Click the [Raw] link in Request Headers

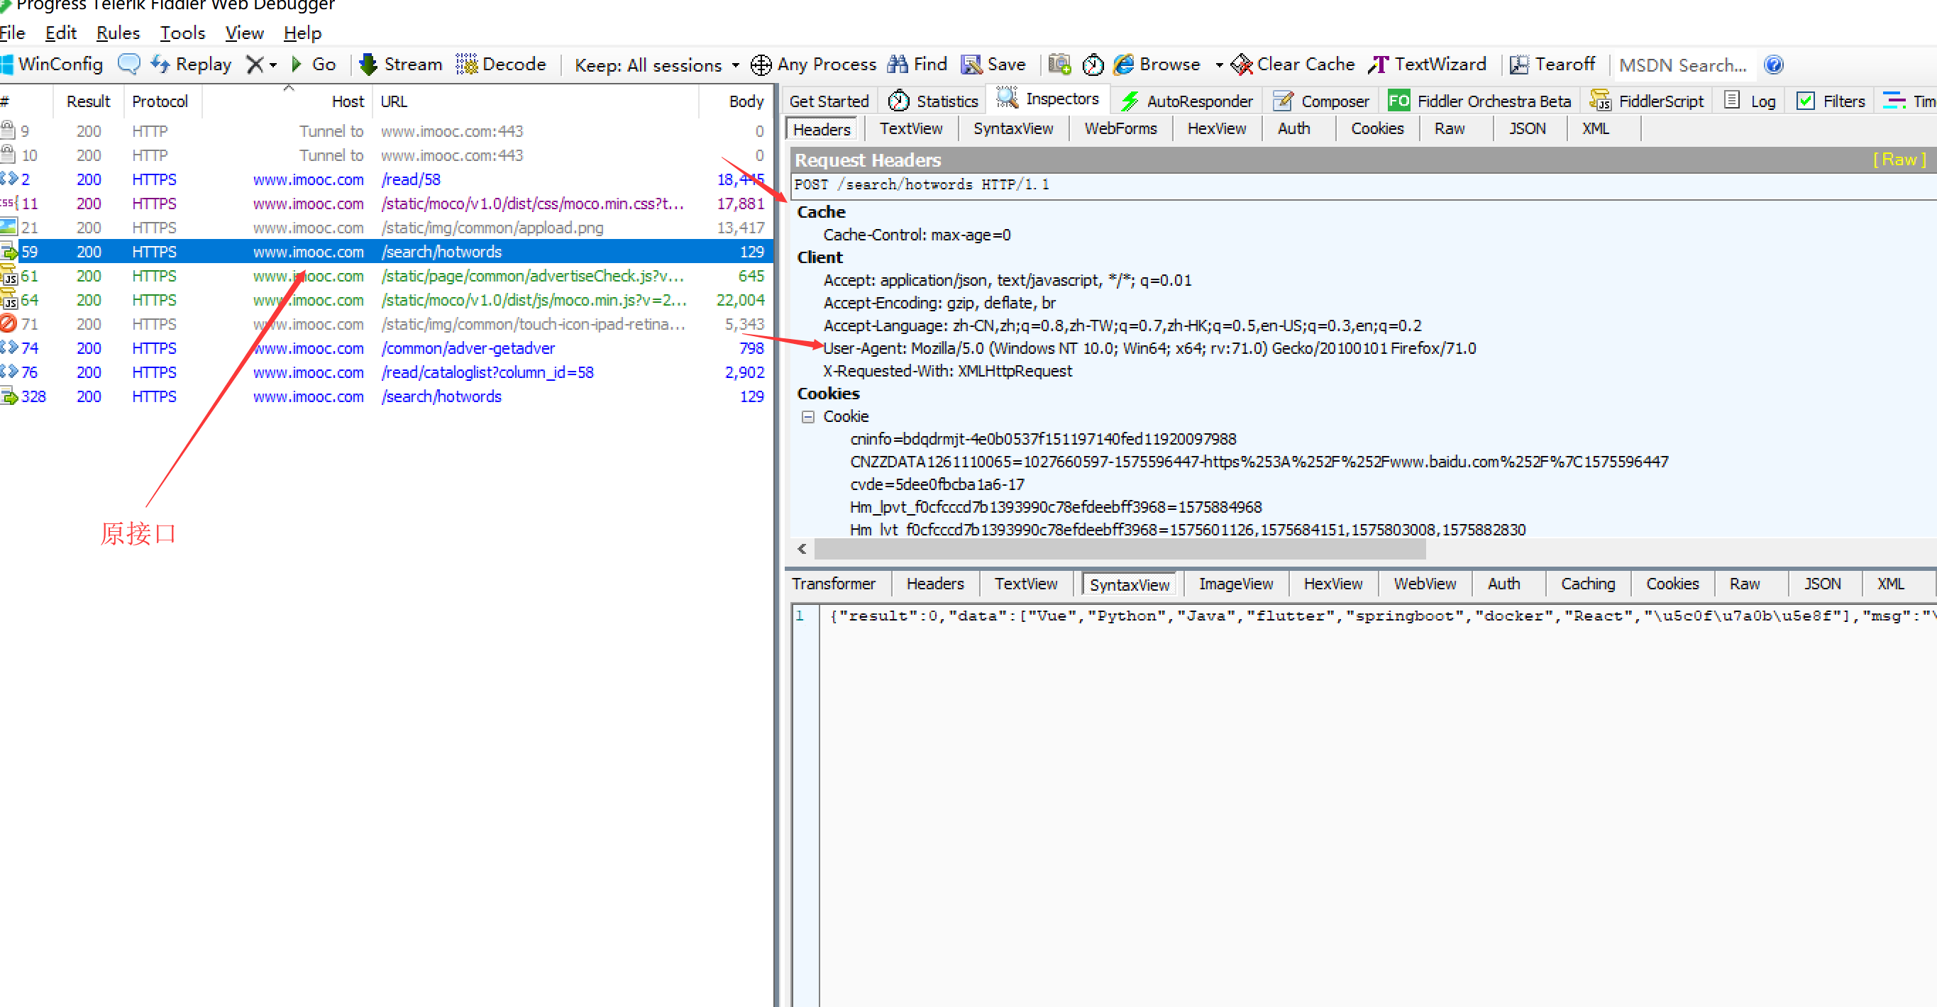coord(1898,160)
